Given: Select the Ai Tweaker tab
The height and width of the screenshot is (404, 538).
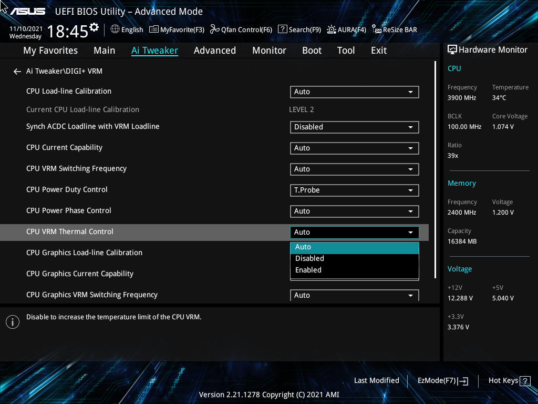Looking at the screenshot, I should pyautogui.click(x=154, y=50).
